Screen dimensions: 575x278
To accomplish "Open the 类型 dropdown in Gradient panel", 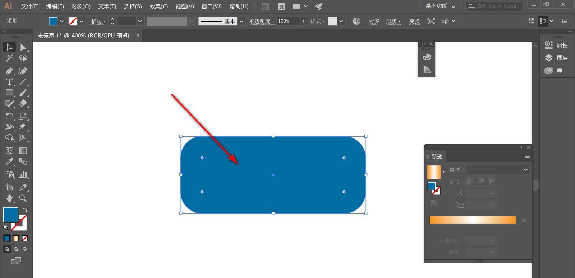I will pos(497,170).
